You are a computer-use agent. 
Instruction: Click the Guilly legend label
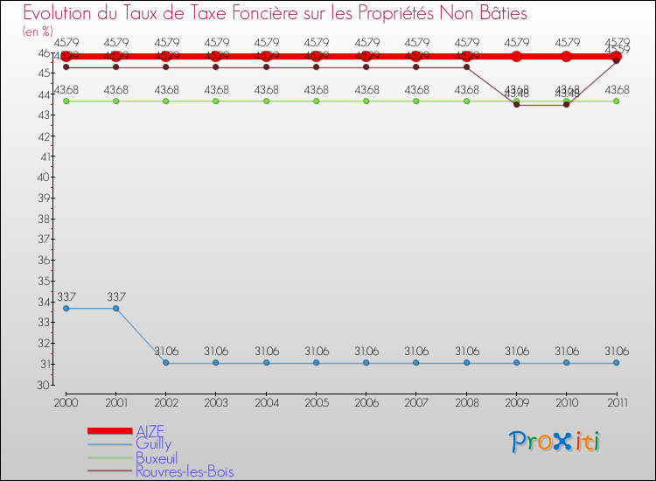[x=154, y=443]
